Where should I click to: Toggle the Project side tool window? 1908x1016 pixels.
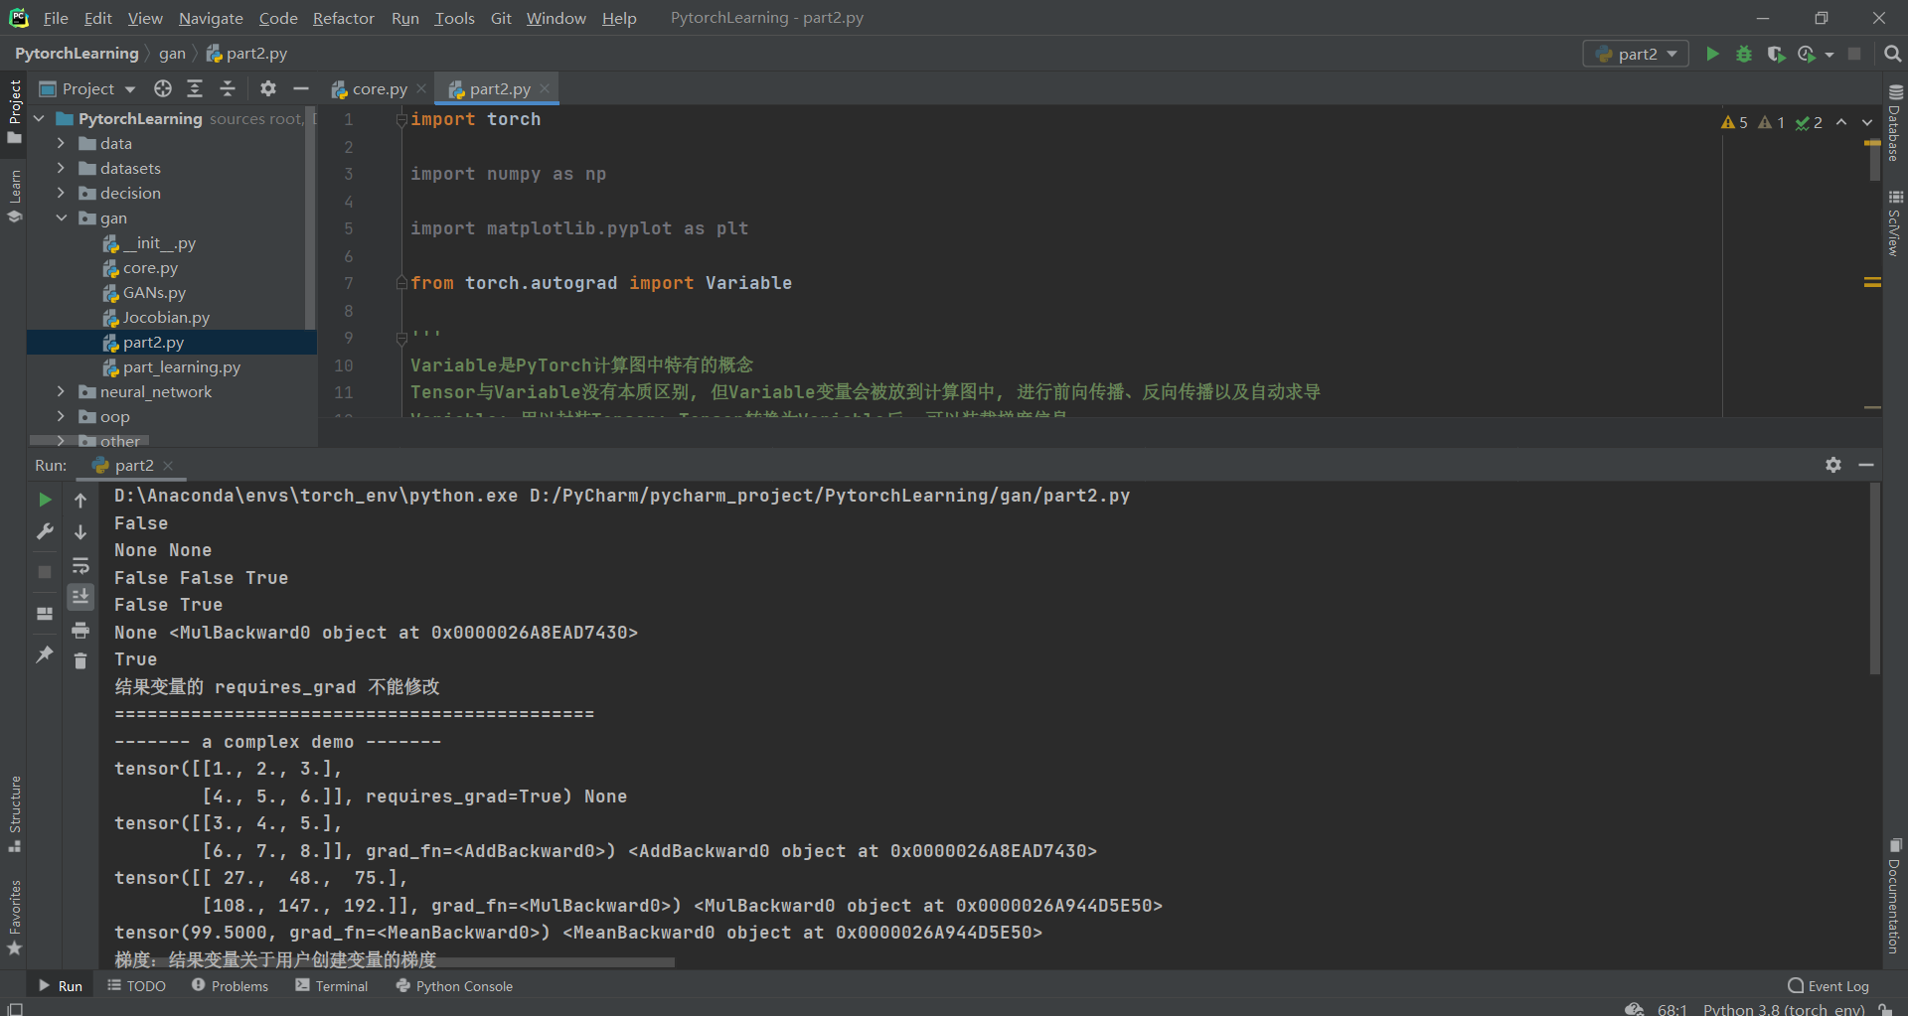pos(14,110)
